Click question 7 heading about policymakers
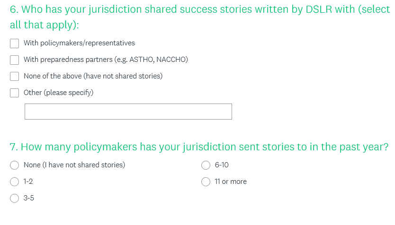The height and width of the screenshot is (225, 395). pyautogui.click(x=199, y=147)
